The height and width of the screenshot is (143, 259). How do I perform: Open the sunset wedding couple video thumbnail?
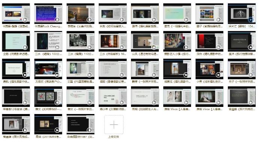[x=80, y=14]
